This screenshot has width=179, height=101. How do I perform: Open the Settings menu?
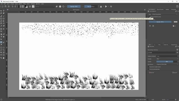coord(33,4)
